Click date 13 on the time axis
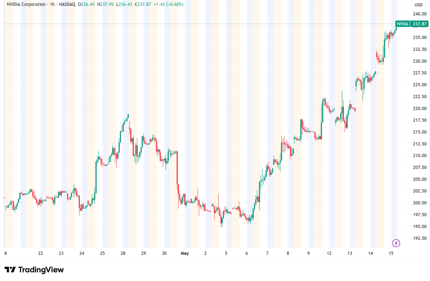 (x=350, y=254)
